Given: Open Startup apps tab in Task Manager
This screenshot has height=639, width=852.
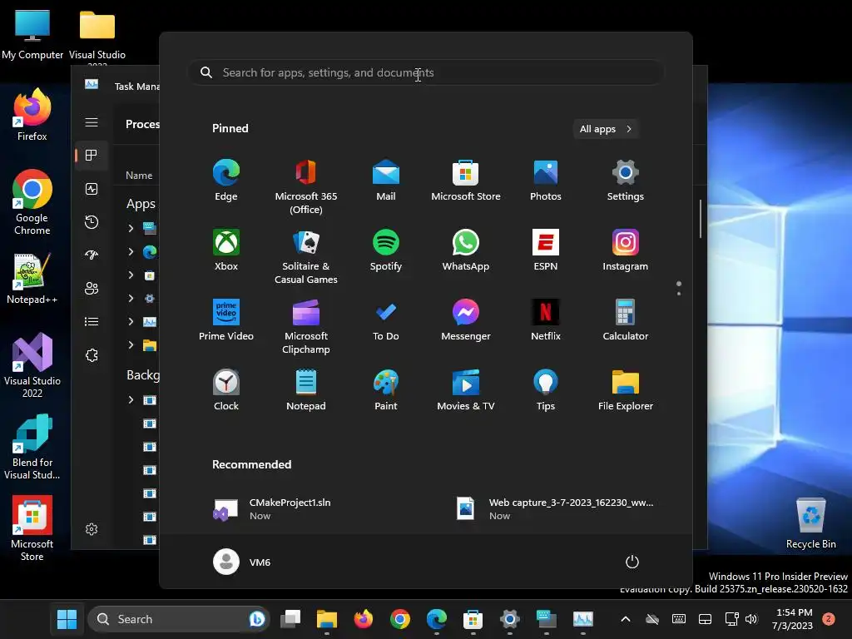Looking at the screenshot, I should 92,255.
